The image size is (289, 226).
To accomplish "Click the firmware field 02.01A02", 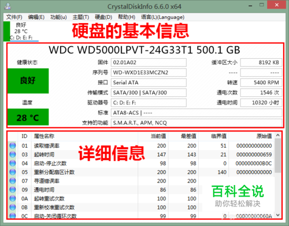I will (149, 62).
